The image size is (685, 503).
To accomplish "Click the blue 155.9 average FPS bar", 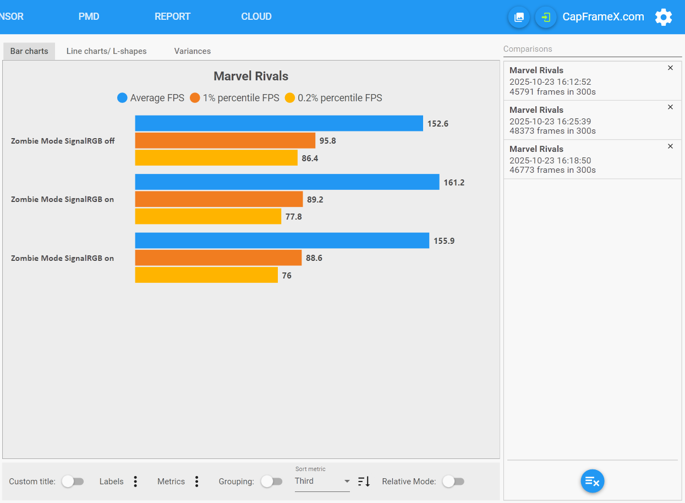I will pos(282,240).
